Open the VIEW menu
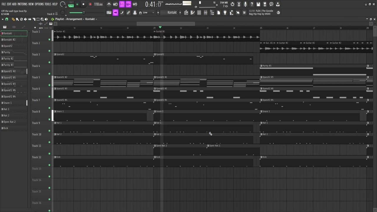Screen dimensions: 377x212 click(31, 4)
